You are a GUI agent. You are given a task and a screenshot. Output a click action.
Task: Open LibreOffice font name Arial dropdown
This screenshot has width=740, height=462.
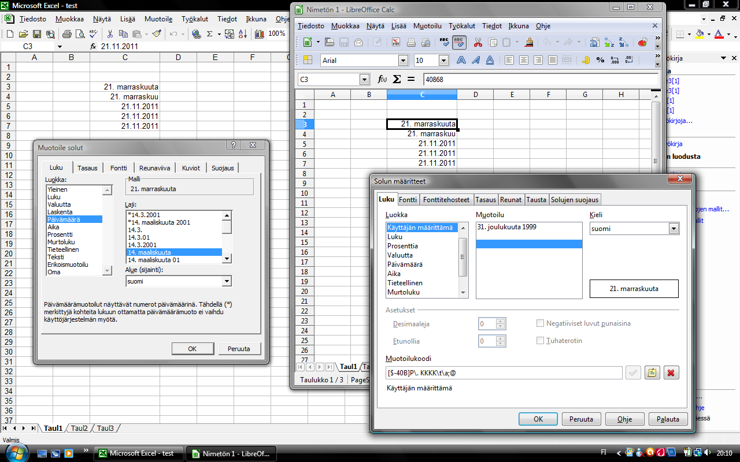(x=403, y=60)
